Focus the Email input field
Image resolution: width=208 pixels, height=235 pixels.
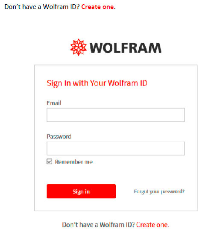coord(116,115)
